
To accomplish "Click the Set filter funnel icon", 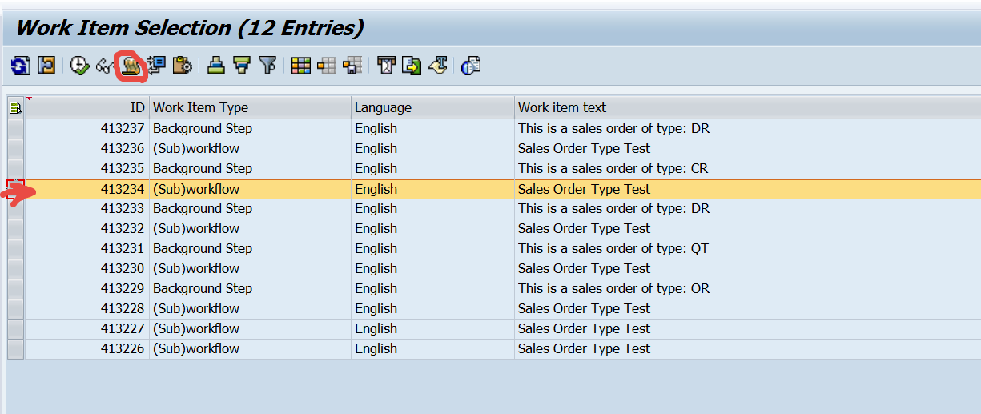I will (268, 66).
